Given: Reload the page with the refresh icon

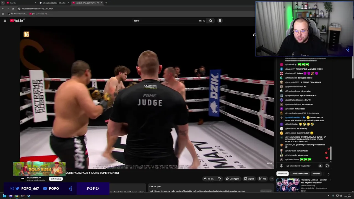Looking at the screenshot, I should tap(13, 9).
